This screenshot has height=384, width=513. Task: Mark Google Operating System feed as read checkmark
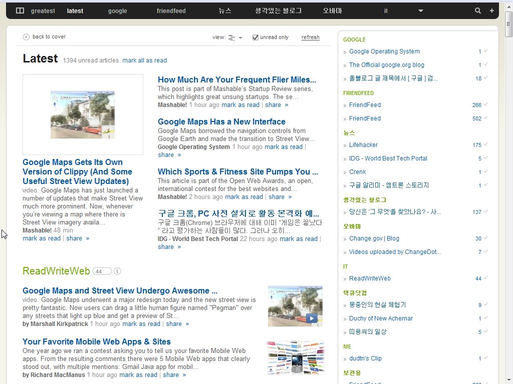coord(485,51)
